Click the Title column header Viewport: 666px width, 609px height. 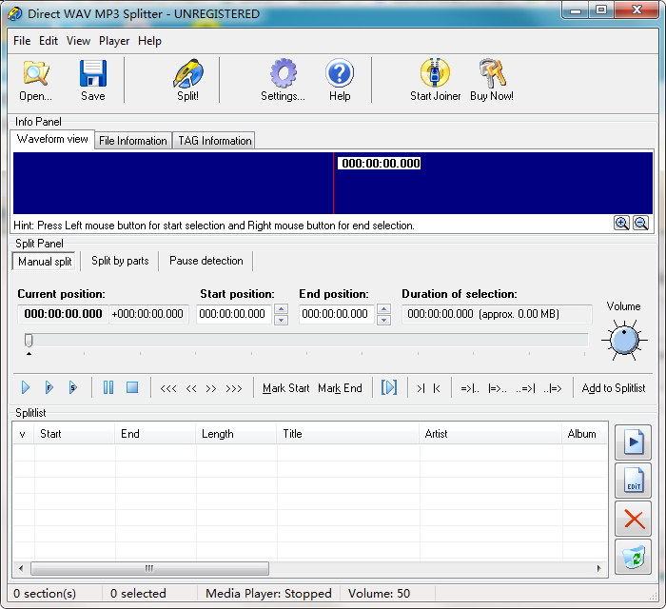348,434
